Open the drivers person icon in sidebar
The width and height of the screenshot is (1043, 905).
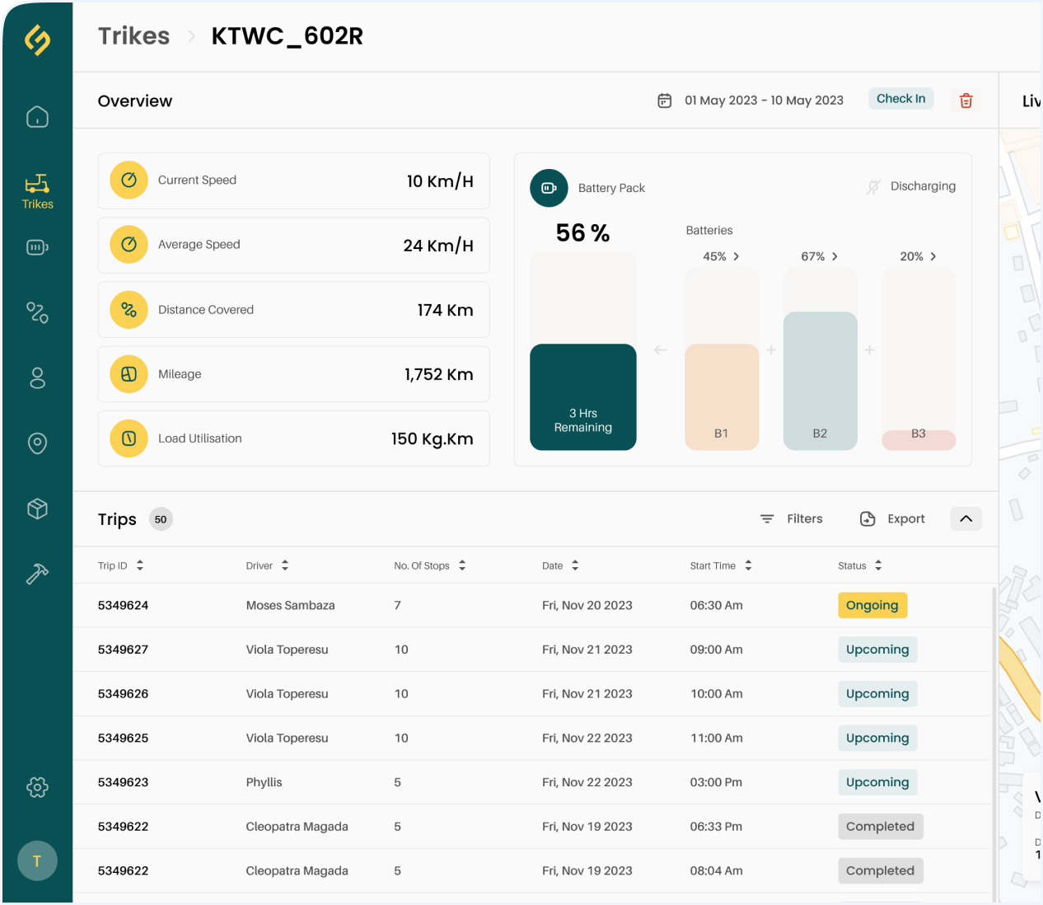37,378
